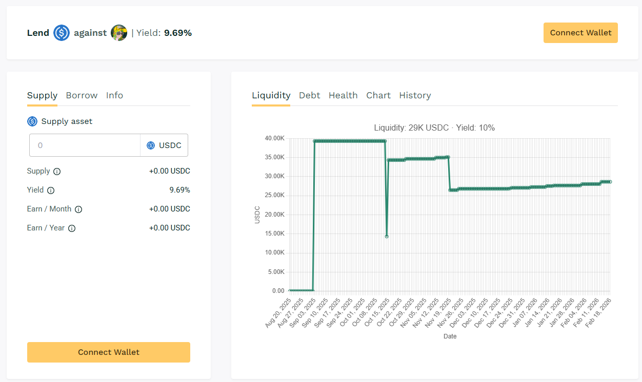
Task: Open the Health tab
Action: coord(343,95)
